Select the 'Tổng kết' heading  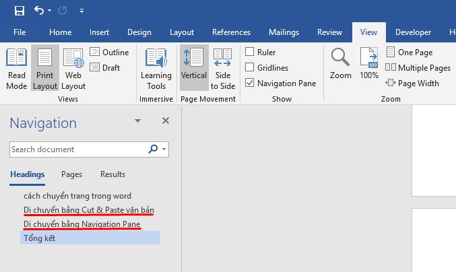point(90,238)
